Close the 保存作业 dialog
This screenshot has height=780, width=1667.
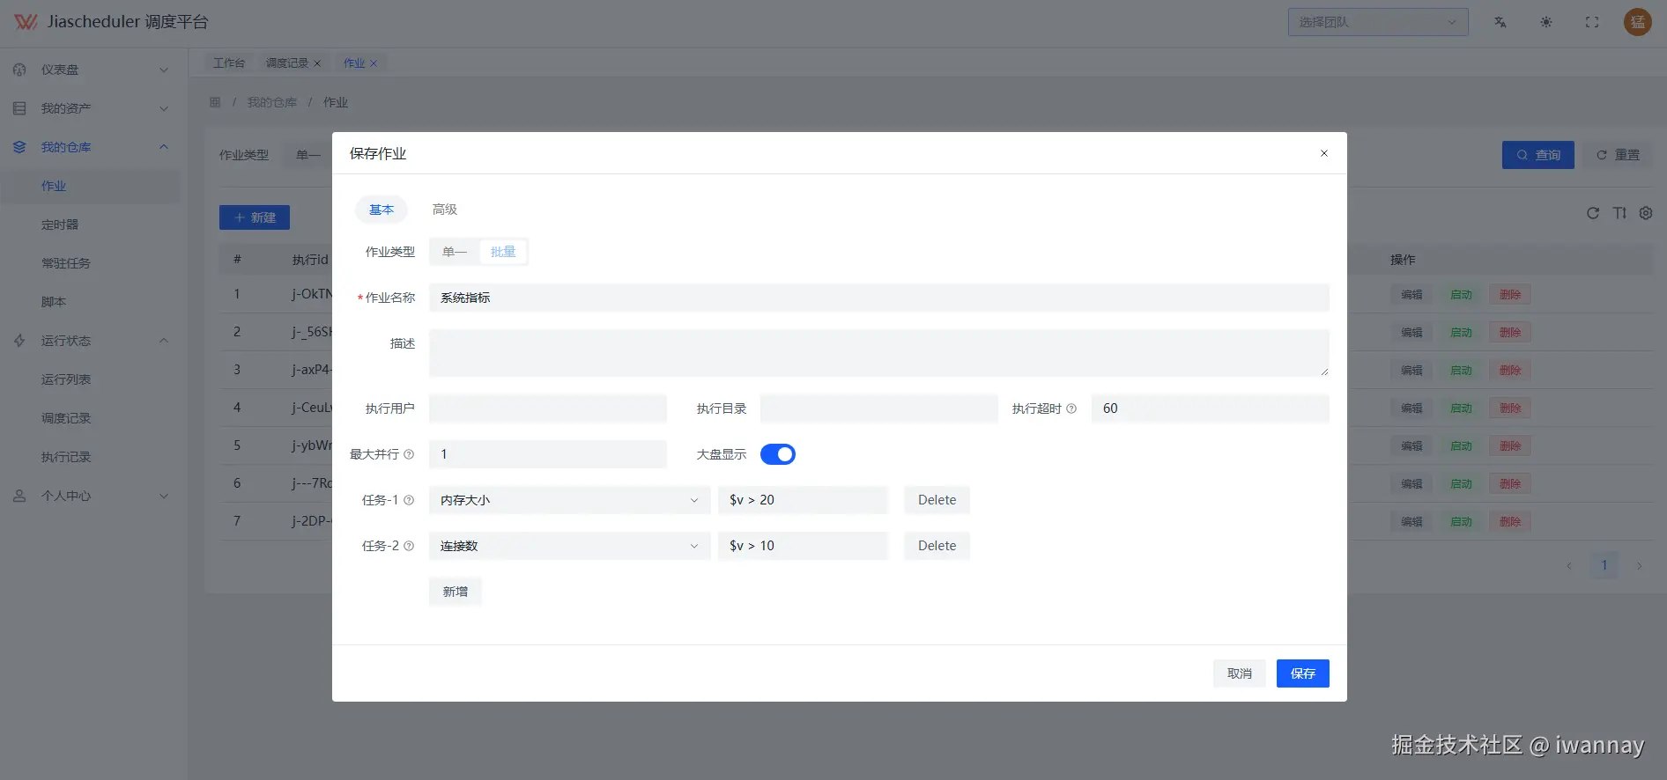[x=1323, y=153]
